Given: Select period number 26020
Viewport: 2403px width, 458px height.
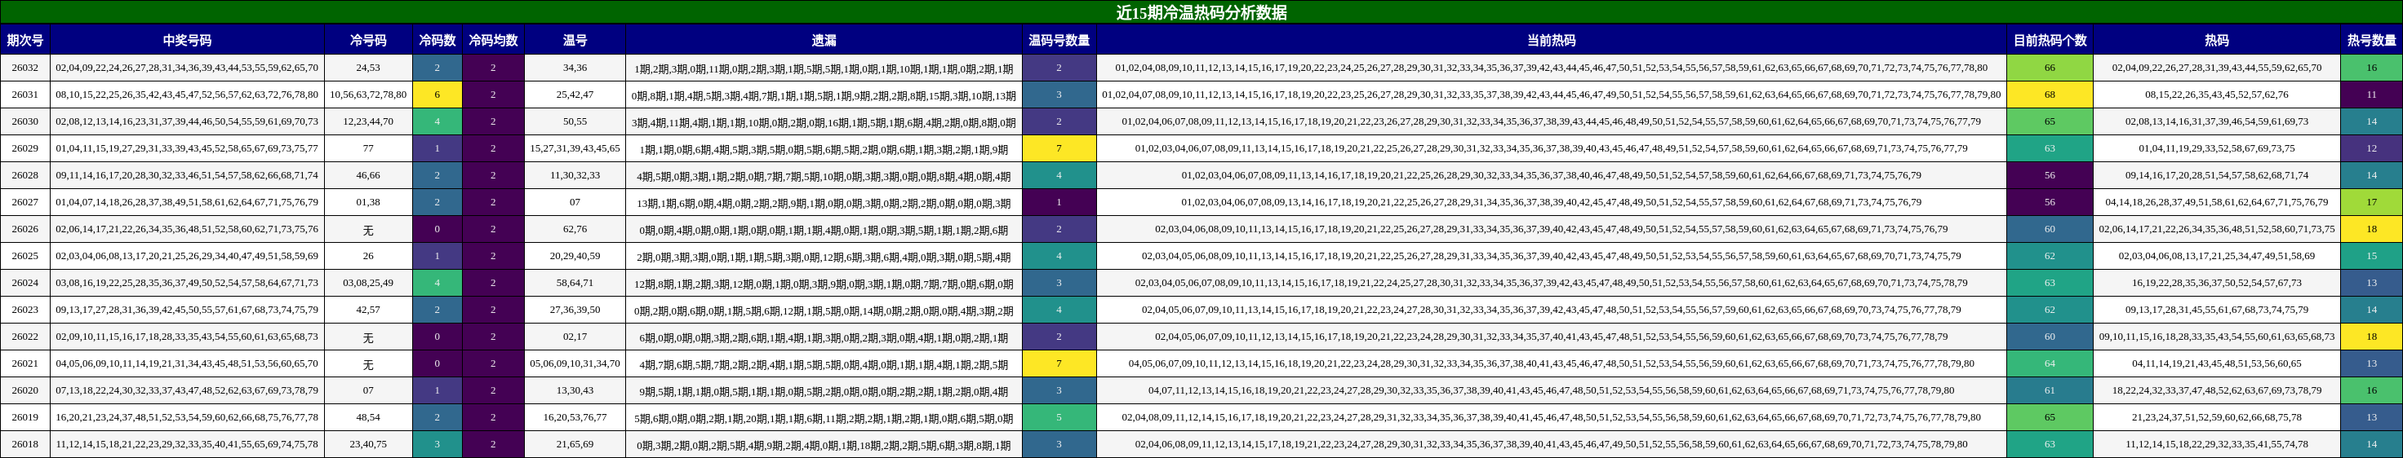Looking at the screenshot, I should (x=25, y=391).
